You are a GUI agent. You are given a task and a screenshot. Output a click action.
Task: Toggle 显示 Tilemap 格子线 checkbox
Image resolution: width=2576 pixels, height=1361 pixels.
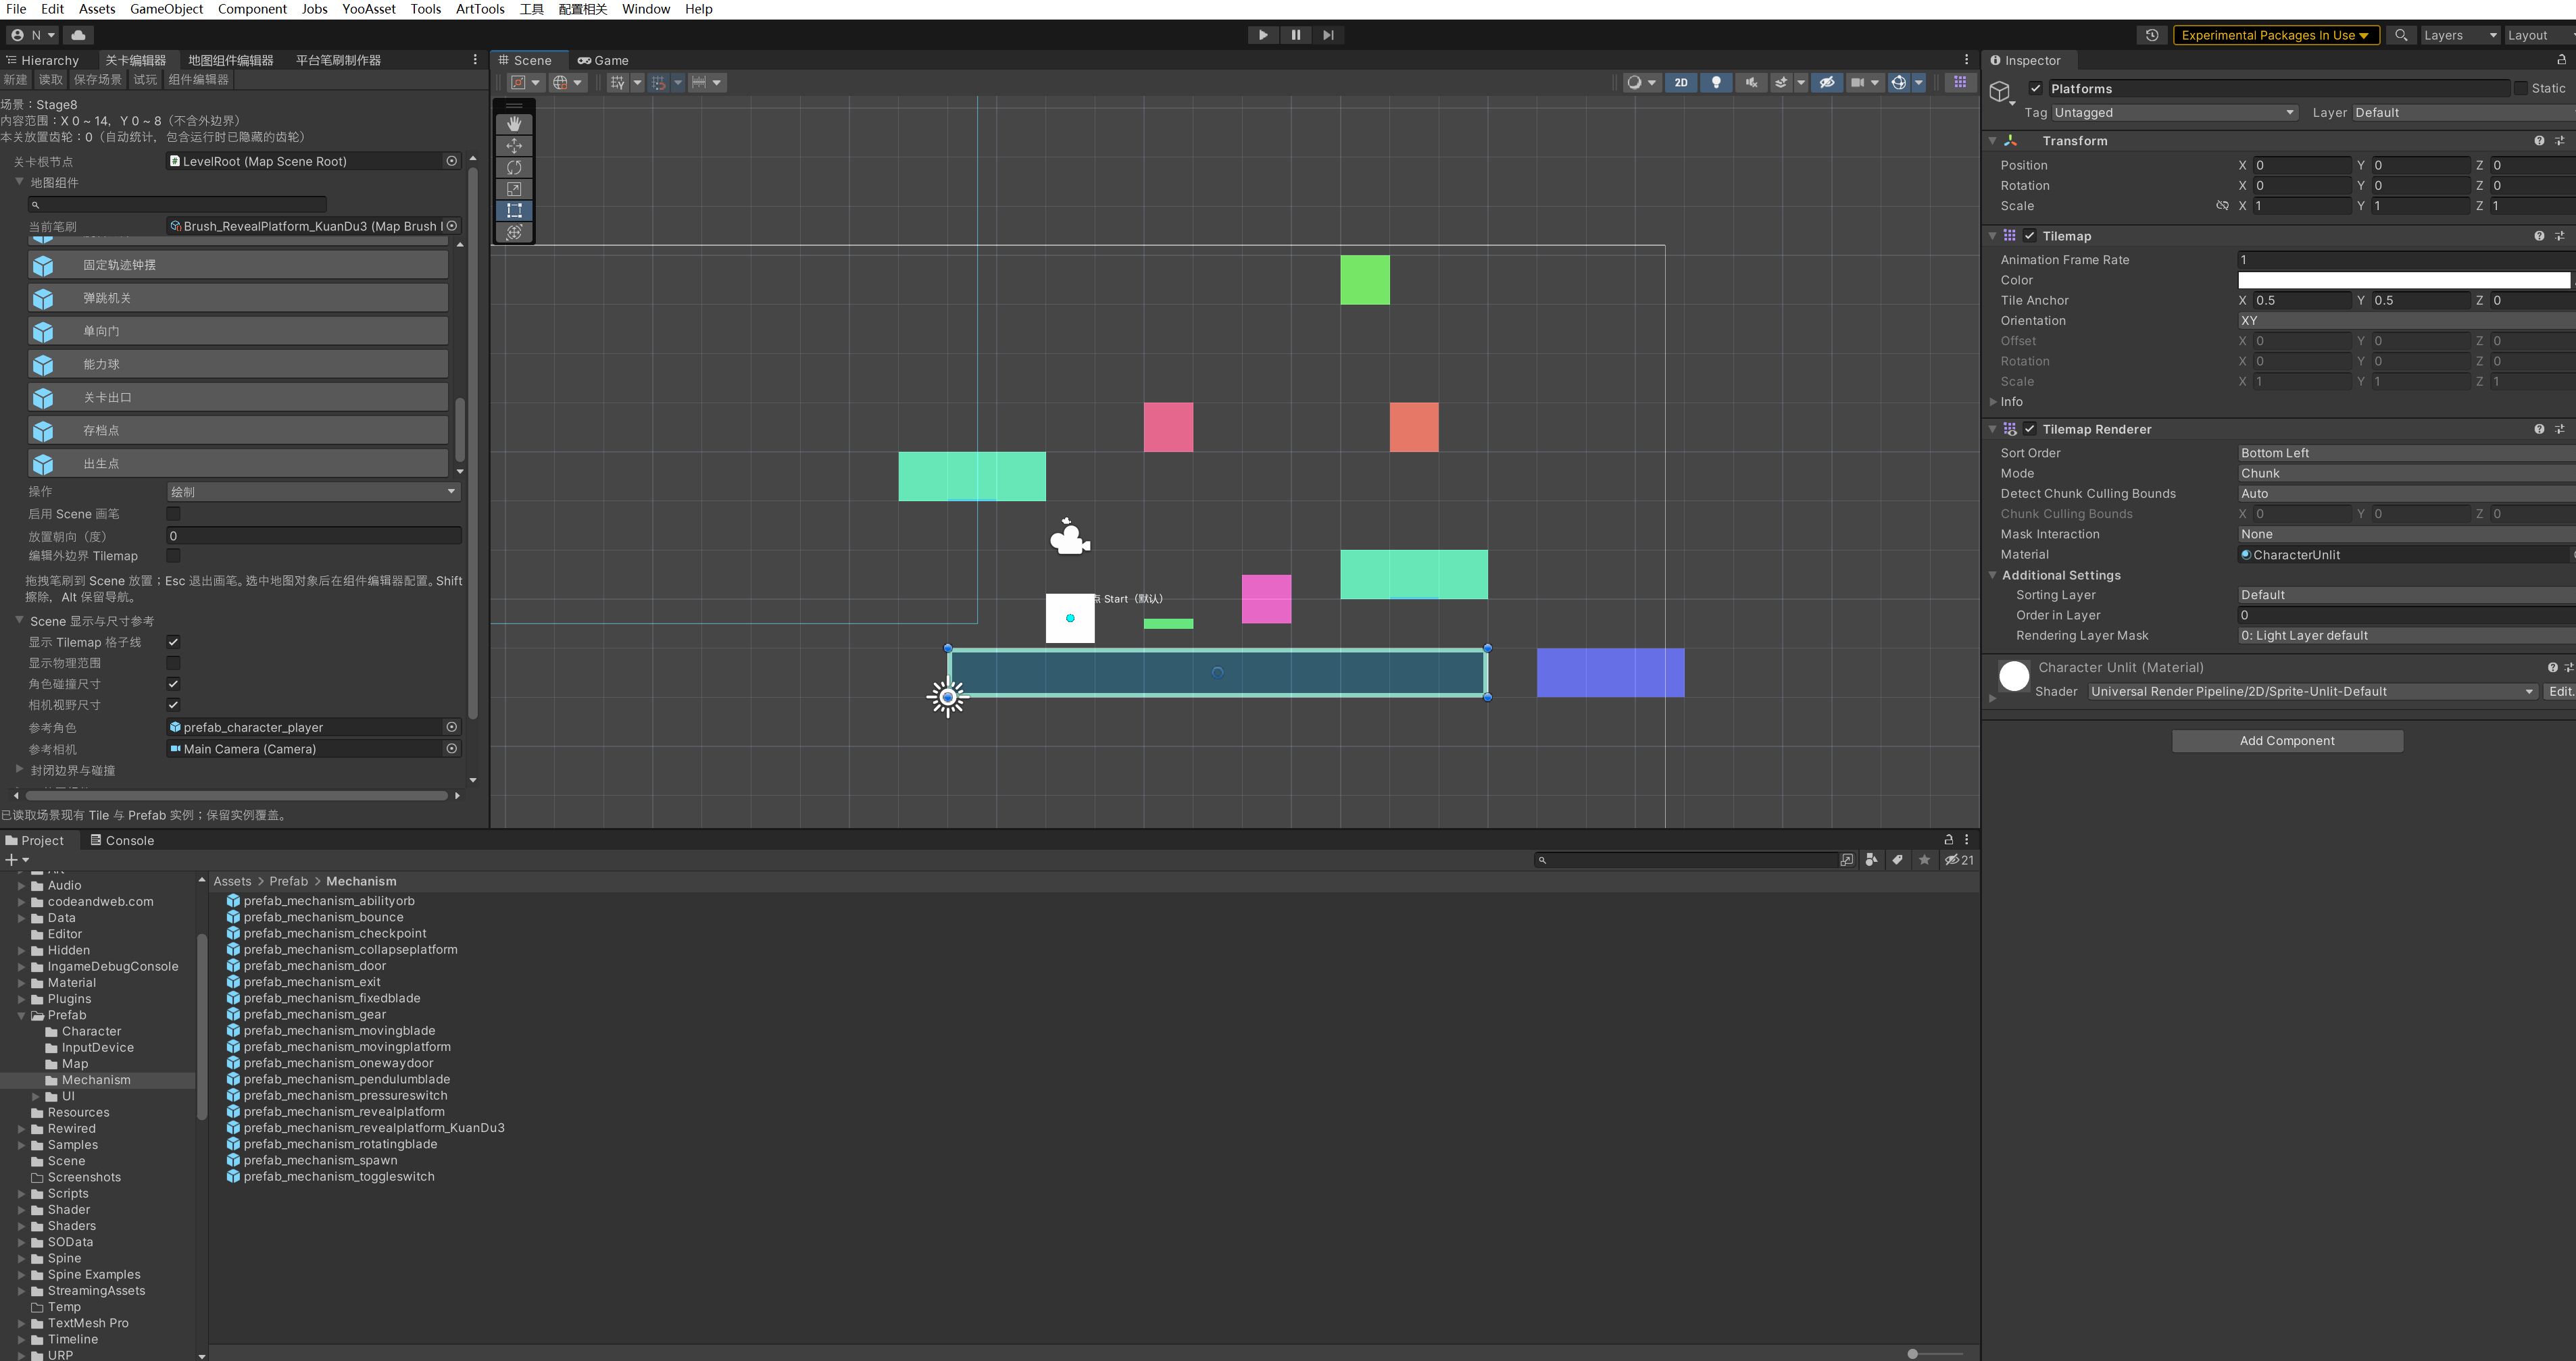[173, 642]
